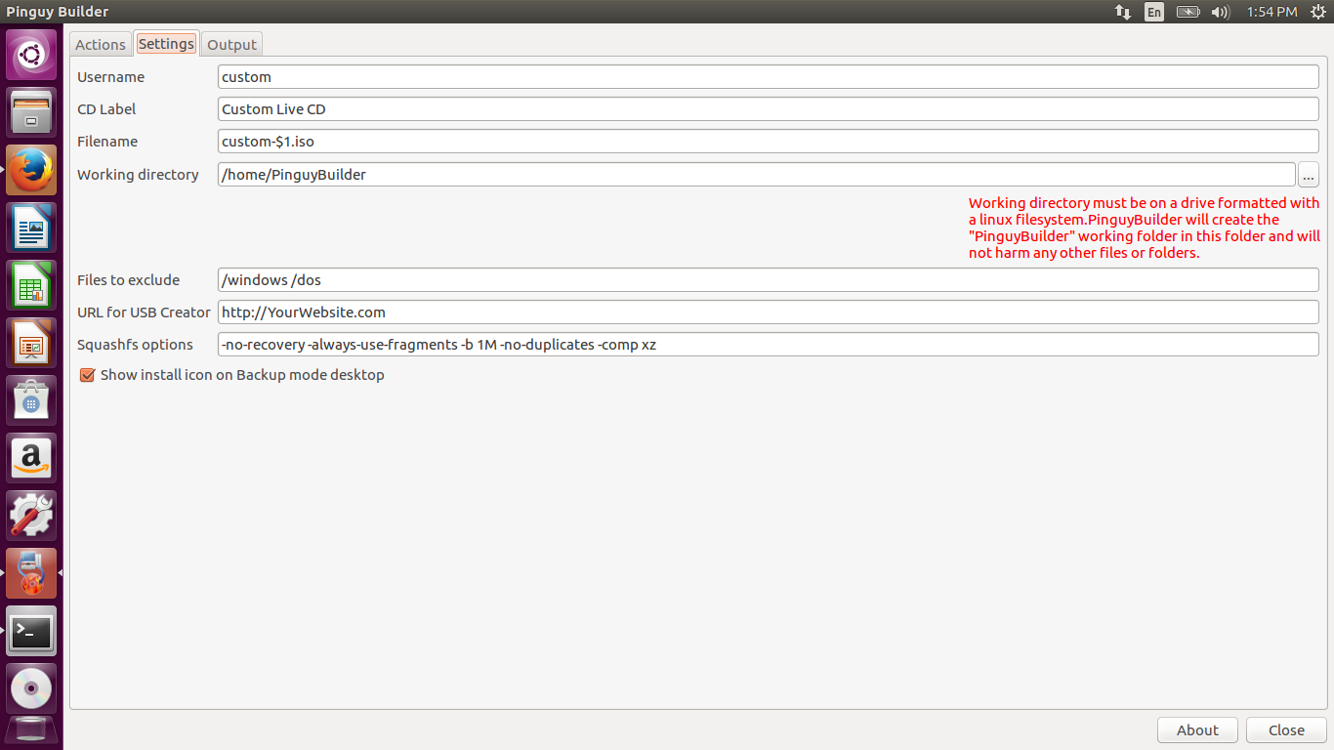
Task: Open LibreOffice Writer from launcher
Action: (31, 228)
